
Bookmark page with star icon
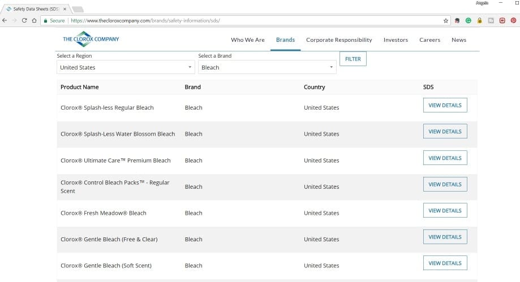(x=446, y=20)
